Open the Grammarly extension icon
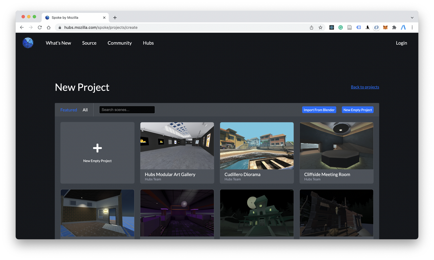Viewport: 434px width, 260px height. click(341, 27)
